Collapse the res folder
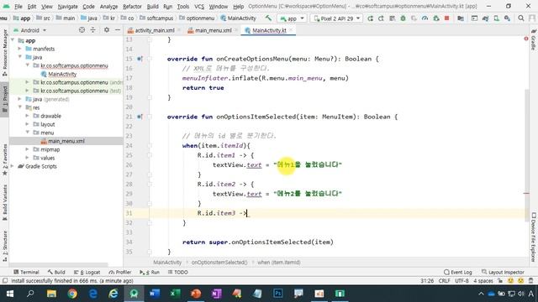 coord(20,107)
